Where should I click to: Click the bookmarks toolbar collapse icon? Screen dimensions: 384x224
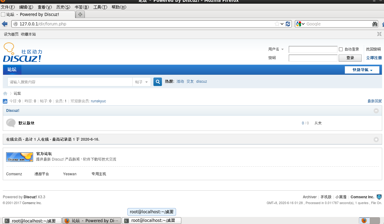point(379,34)
